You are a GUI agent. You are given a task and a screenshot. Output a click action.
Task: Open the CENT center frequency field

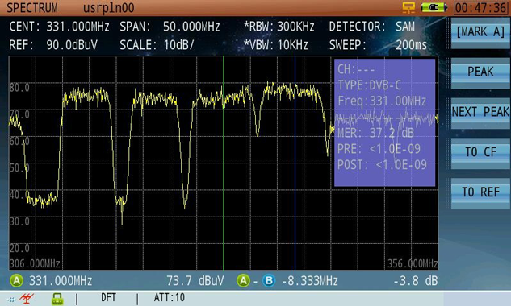click(x=59, y=27)
